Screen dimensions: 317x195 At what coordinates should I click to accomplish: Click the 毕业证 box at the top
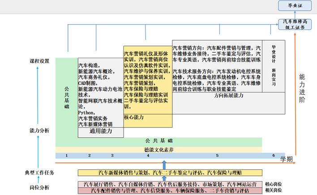(x=294, y=5)
